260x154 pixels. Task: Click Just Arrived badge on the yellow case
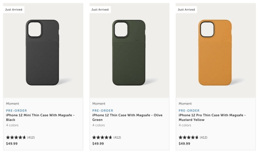pos(186,10)
